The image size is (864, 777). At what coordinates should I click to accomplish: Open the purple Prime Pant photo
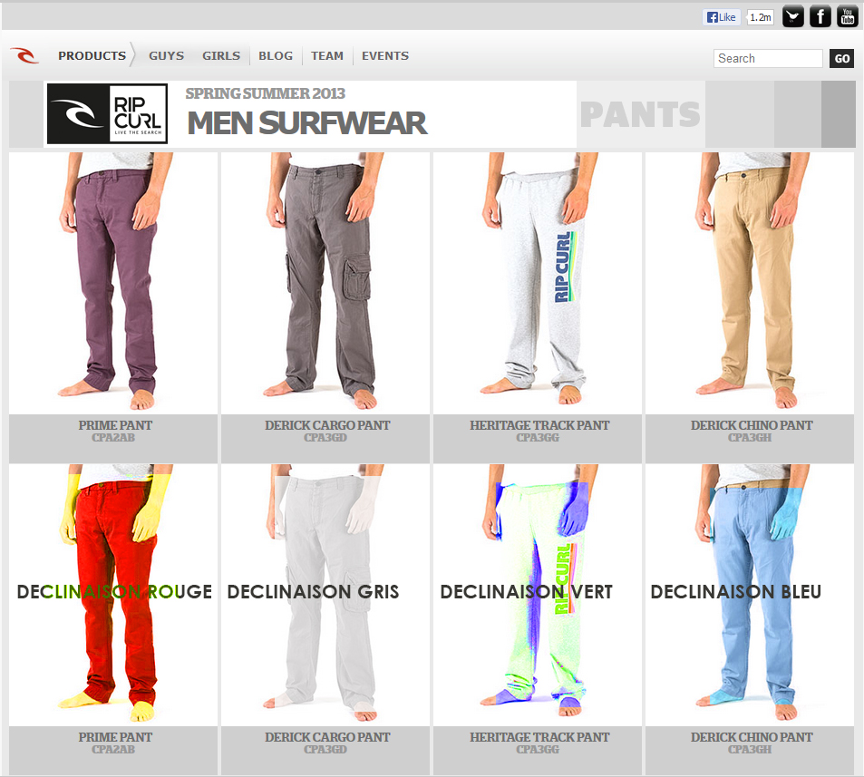(113, 283)
